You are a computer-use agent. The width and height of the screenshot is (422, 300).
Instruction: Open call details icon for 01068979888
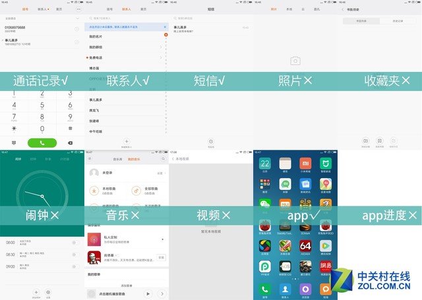click(x=76, y=29)
